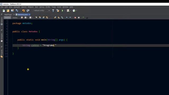Click the 'cadena' variable in line 10
This screenshot has height=95, width=169.
(x=35, y=45)
